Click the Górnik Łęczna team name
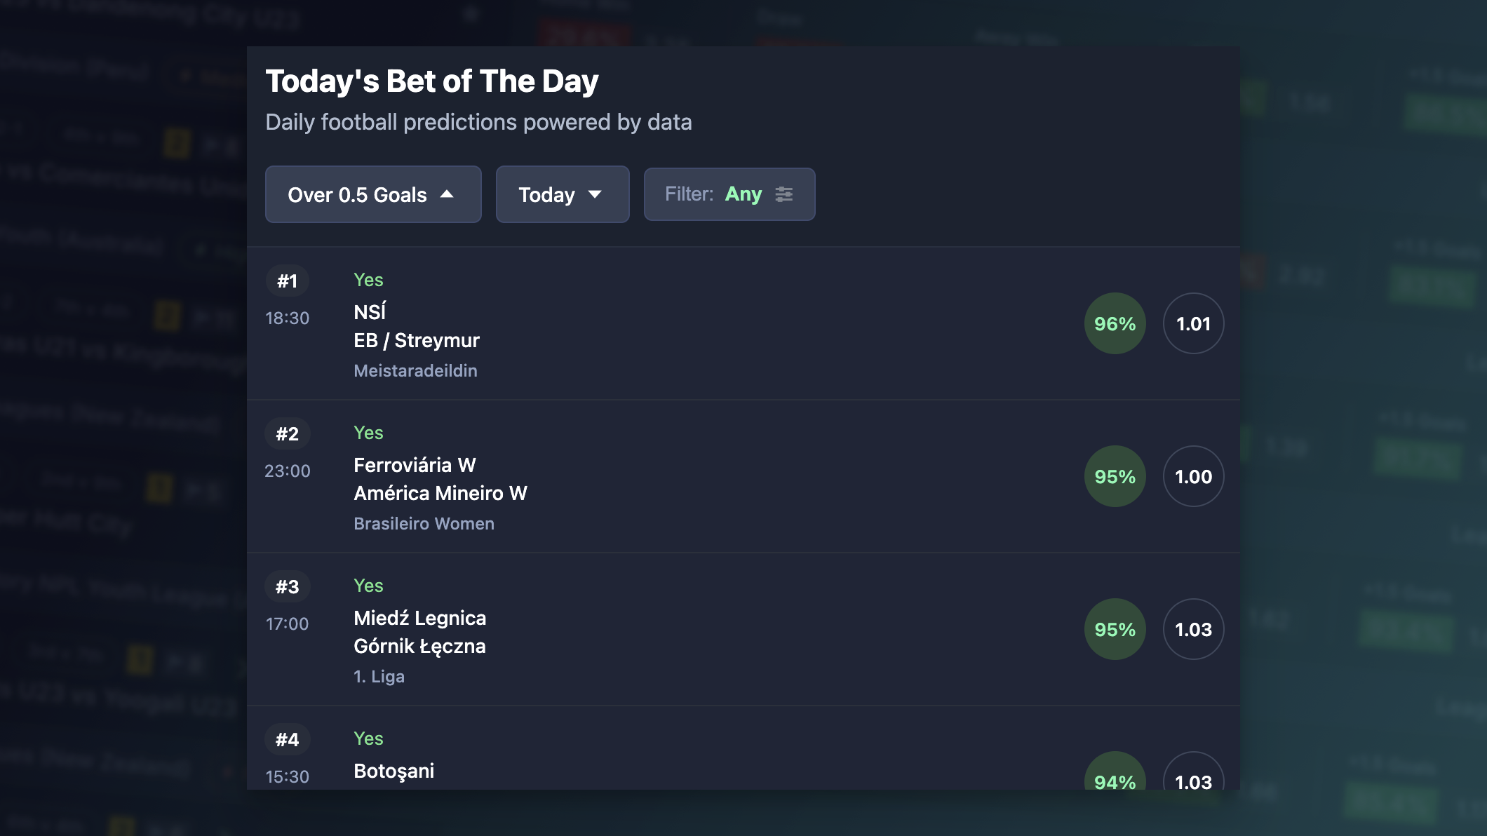 [419, 646]
